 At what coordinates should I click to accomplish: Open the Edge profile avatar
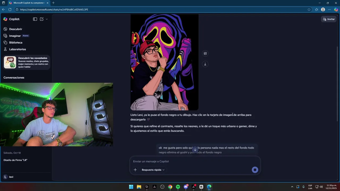[x=323, y=10]
